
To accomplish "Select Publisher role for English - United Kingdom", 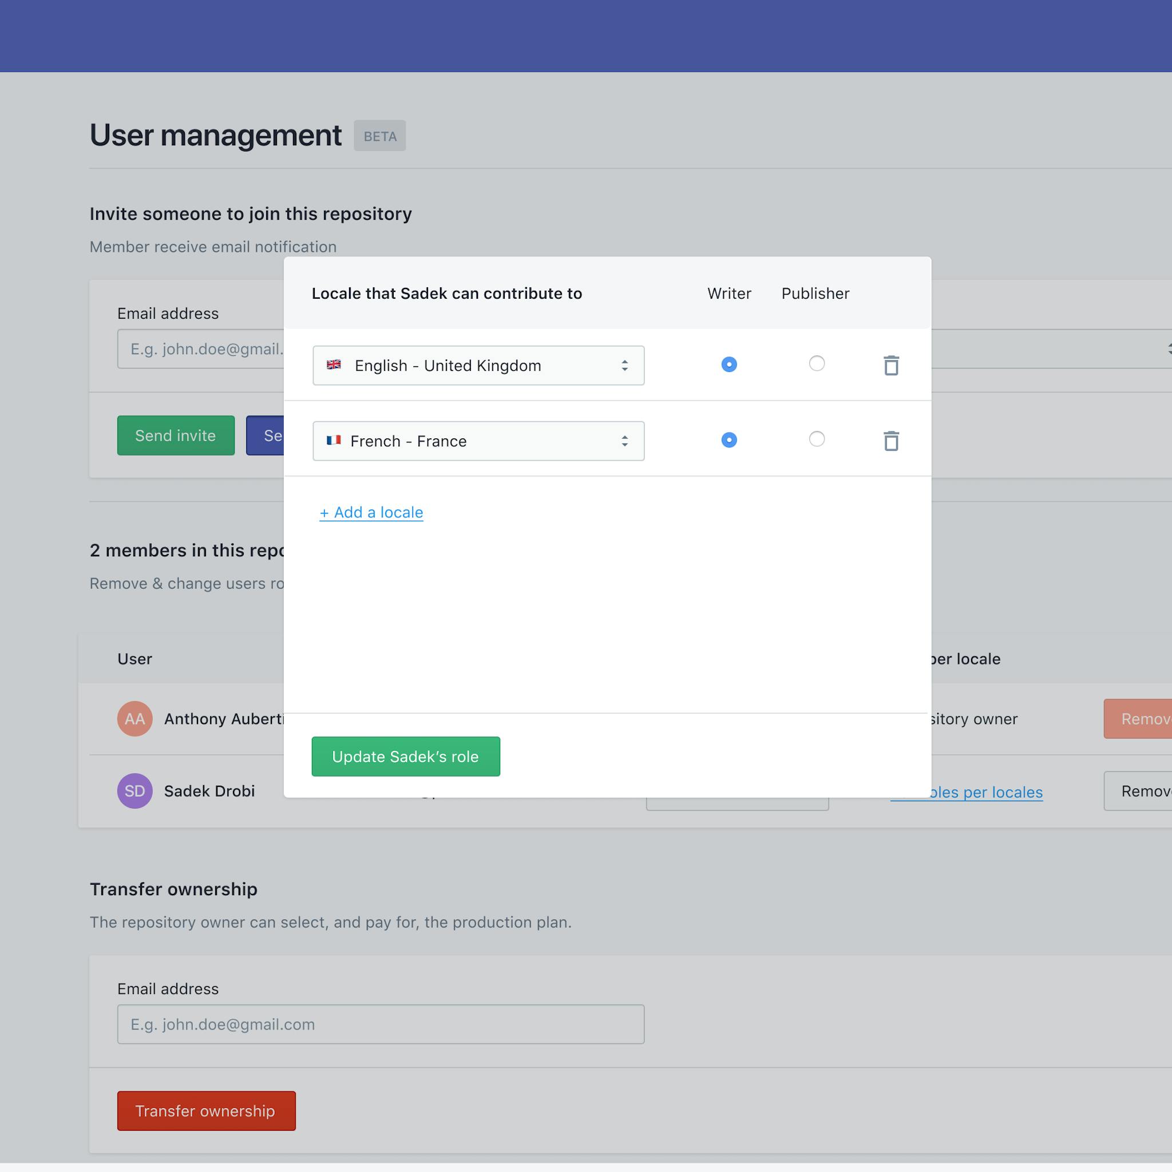I will (817, 363).
